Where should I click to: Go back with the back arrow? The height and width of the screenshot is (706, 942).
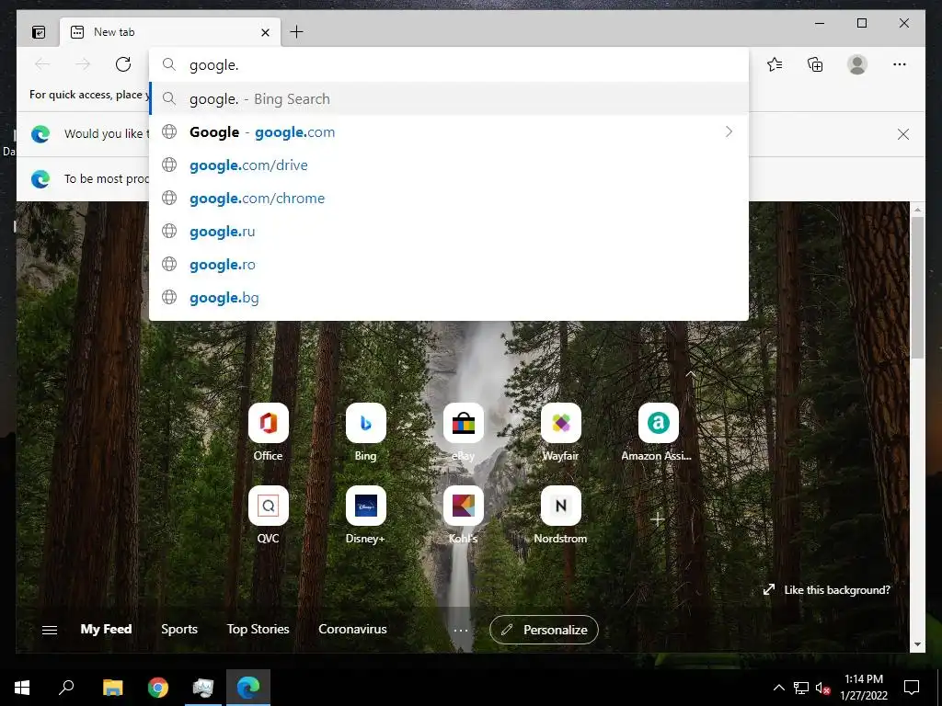click(x=42, y=64)
